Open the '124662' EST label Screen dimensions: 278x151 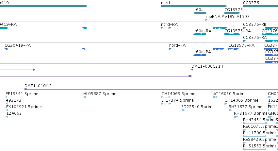click(x=14, y=113)
